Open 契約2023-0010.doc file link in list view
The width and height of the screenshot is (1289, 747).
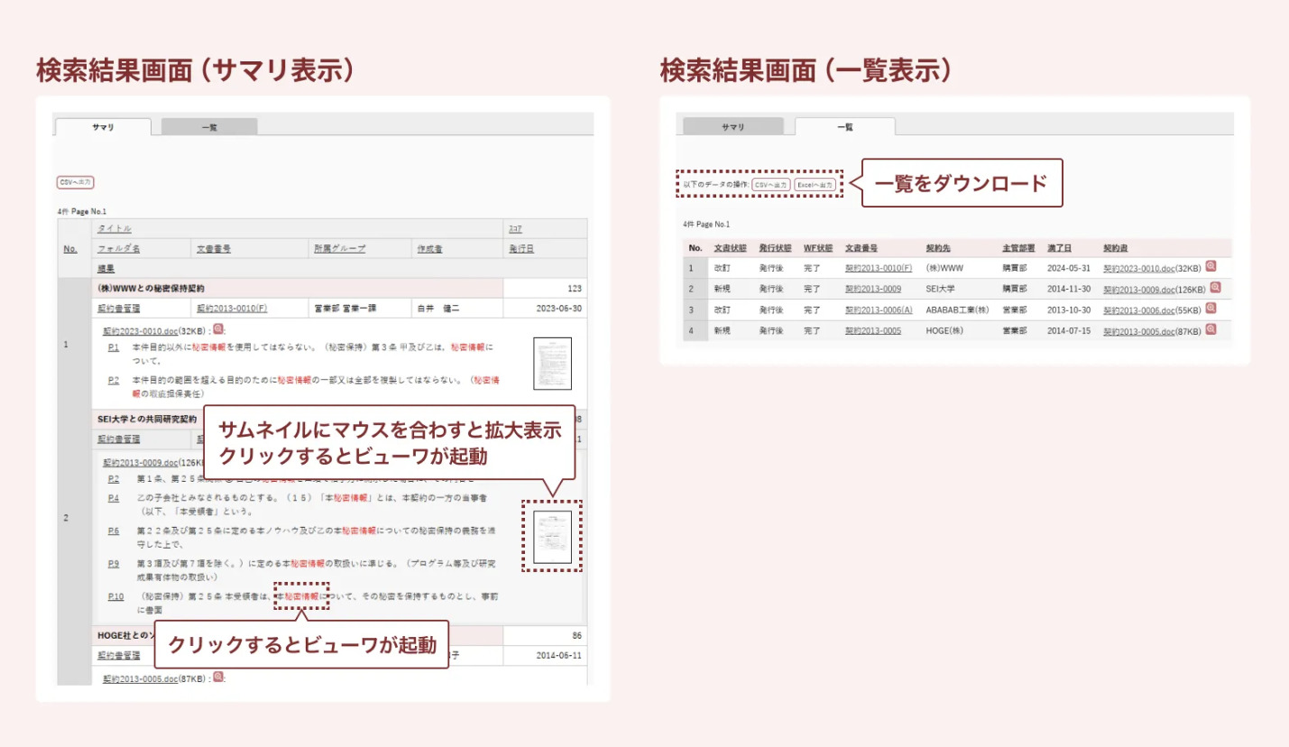[1141, 268]
